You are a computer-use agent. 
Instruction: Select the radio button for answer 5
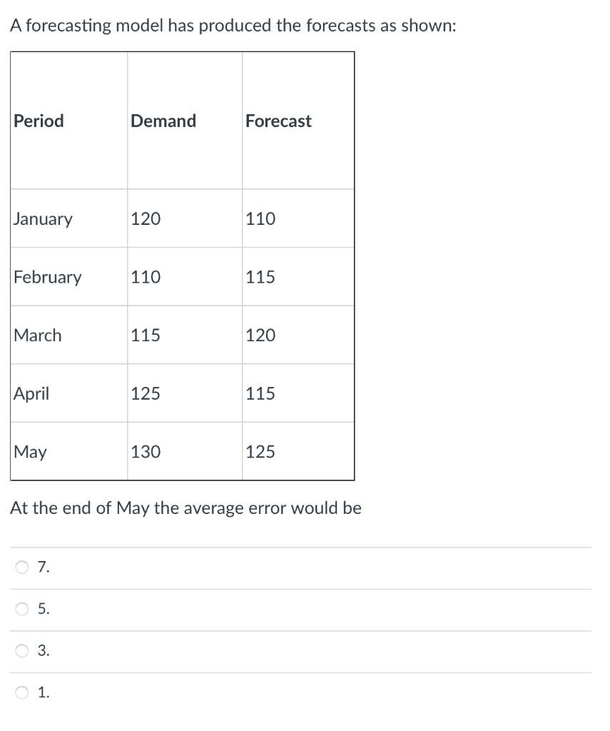(x=22, y=609)
